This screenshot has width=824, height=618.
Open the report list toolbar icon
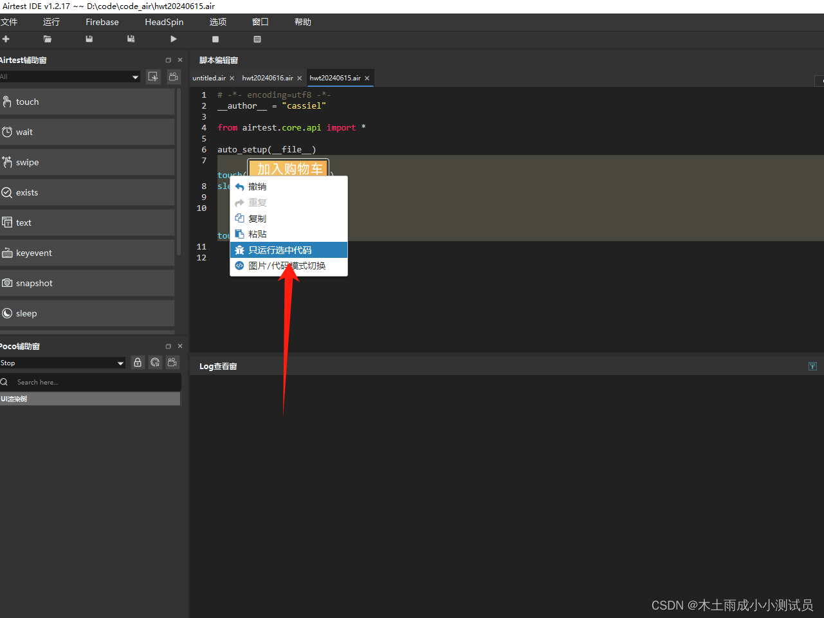[257, 39]
